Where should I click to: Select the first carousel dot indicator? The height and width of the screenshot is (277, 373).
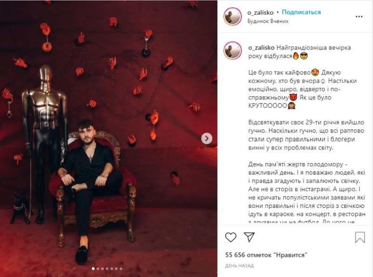93,269
